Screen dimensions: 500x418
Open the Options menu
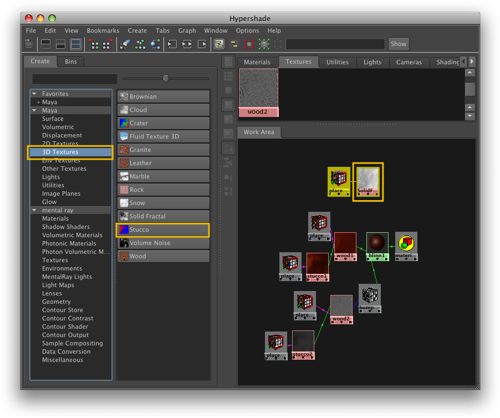(x=247, y=30)
